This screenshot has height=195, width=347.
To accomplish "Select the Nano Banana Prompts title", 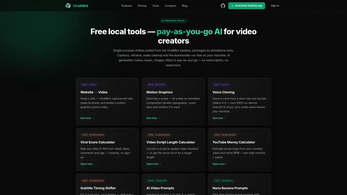I will point(230,188).
